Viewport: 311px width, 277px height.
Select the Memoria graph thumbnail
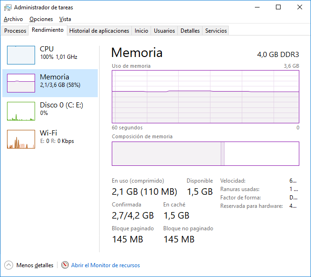21,83
